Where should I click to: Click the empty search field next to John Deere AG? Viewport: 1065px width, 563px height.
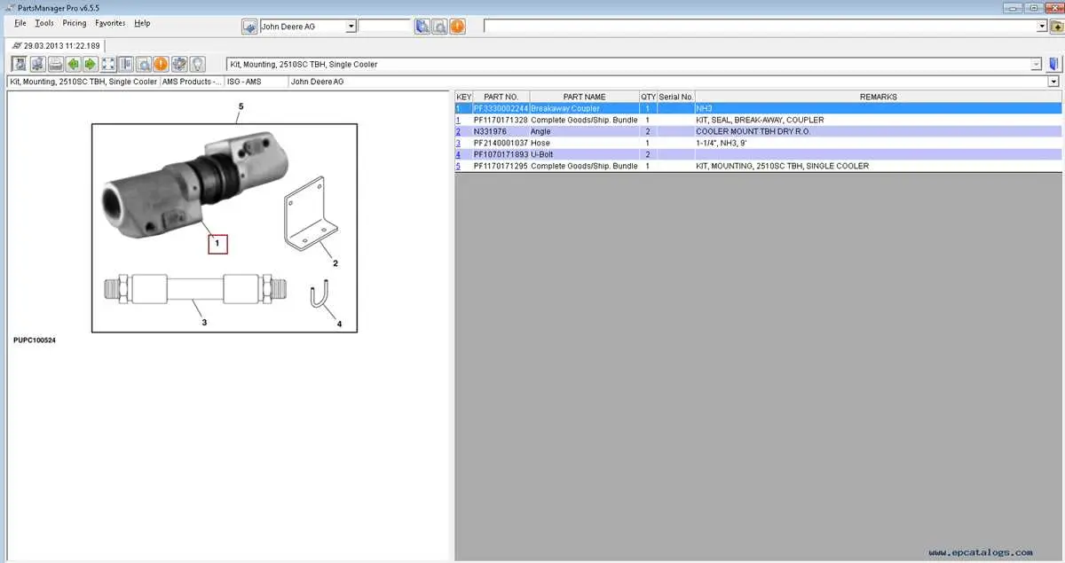[x=384, y=27]
